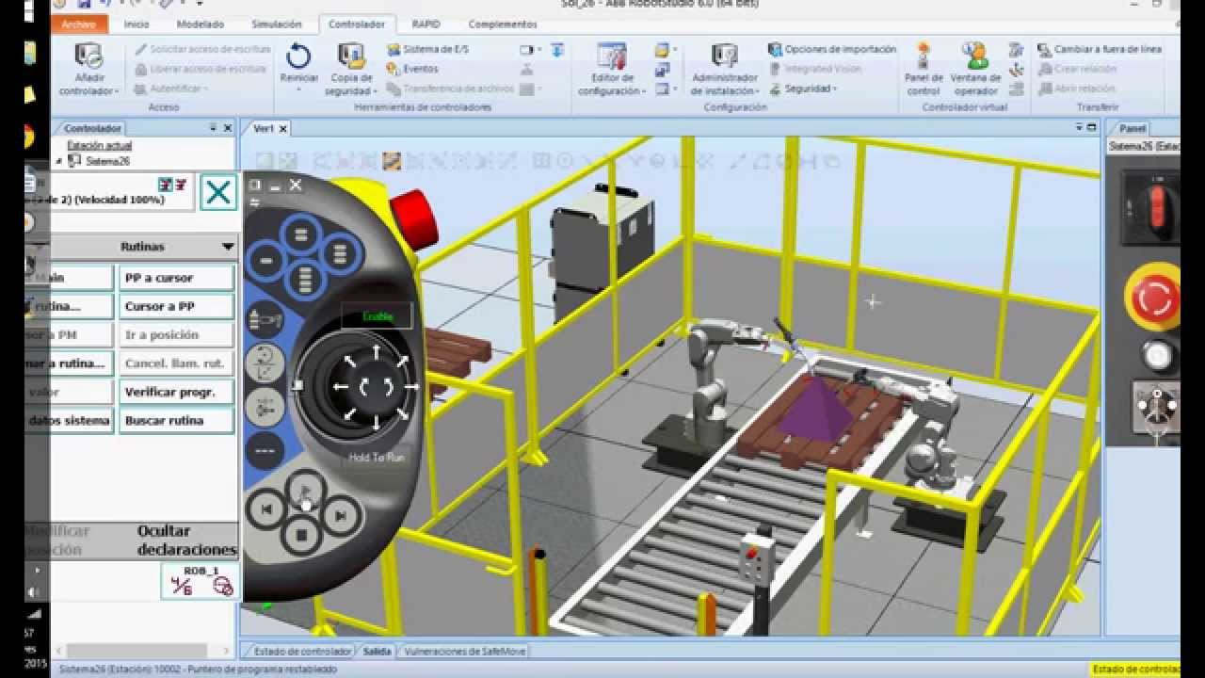1205x678 pixels.
Task: Switch the operating mode key selector
Action: click(x=1157, y=409)
